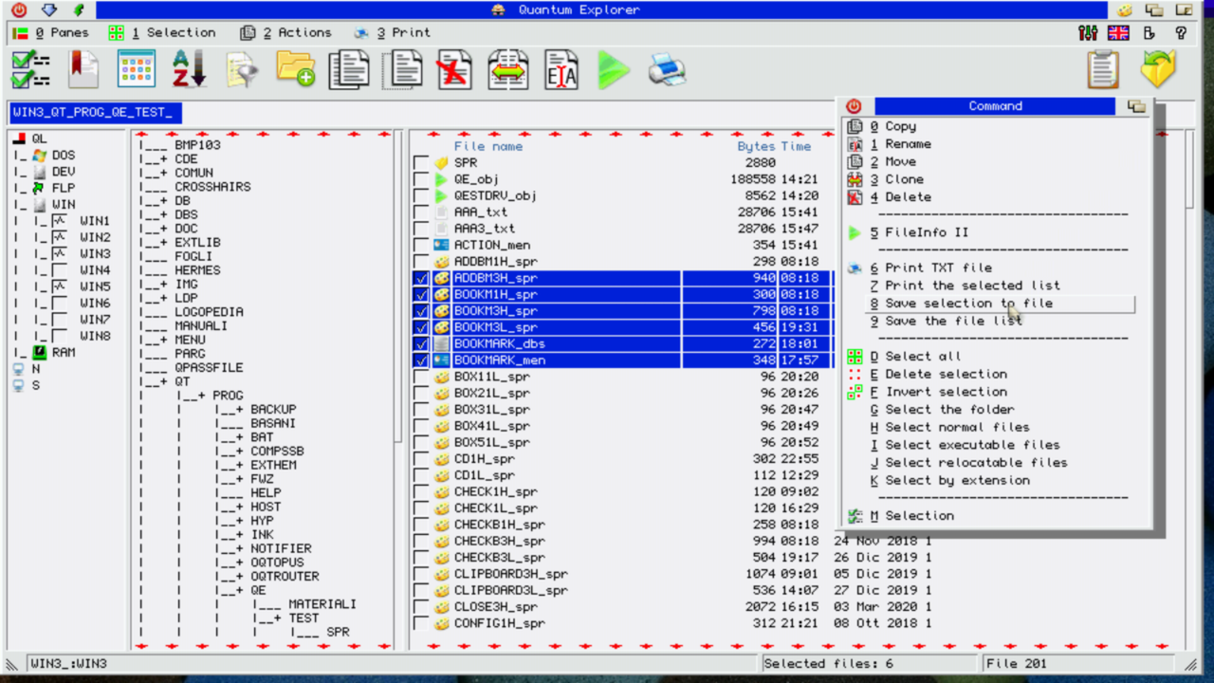Image resolution: width=1214 pixels, height=683 pixels.
Task: Toggle the checkbox for QE_obj
Action: (x=421, y=179)
